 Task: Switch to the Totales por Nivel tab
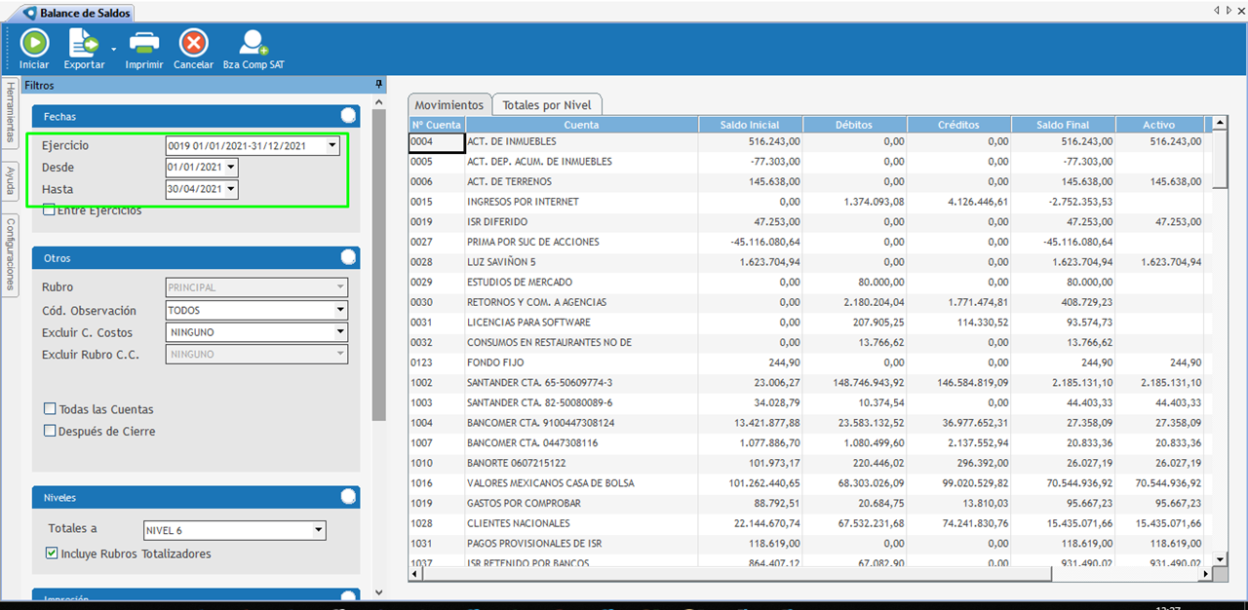547,104
